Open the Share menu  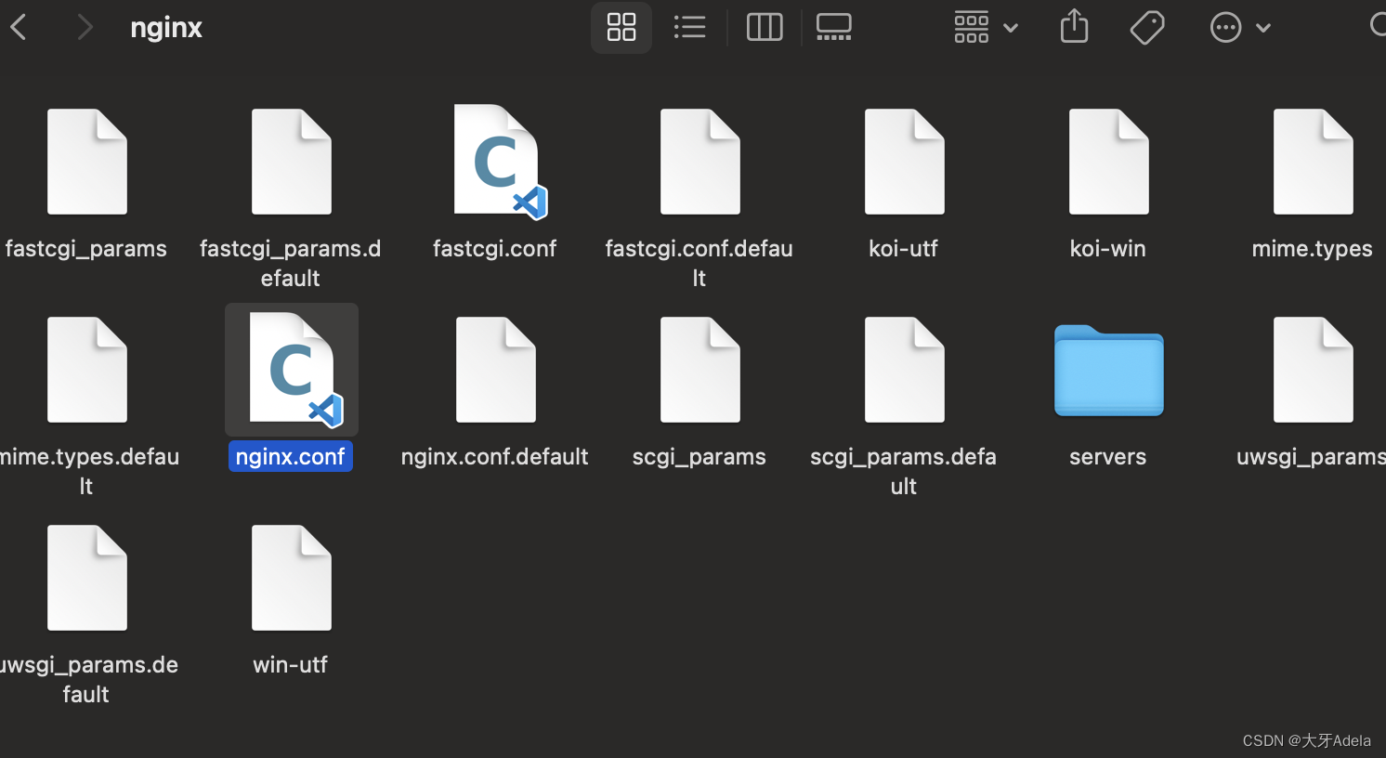[x=1074, y=27]
